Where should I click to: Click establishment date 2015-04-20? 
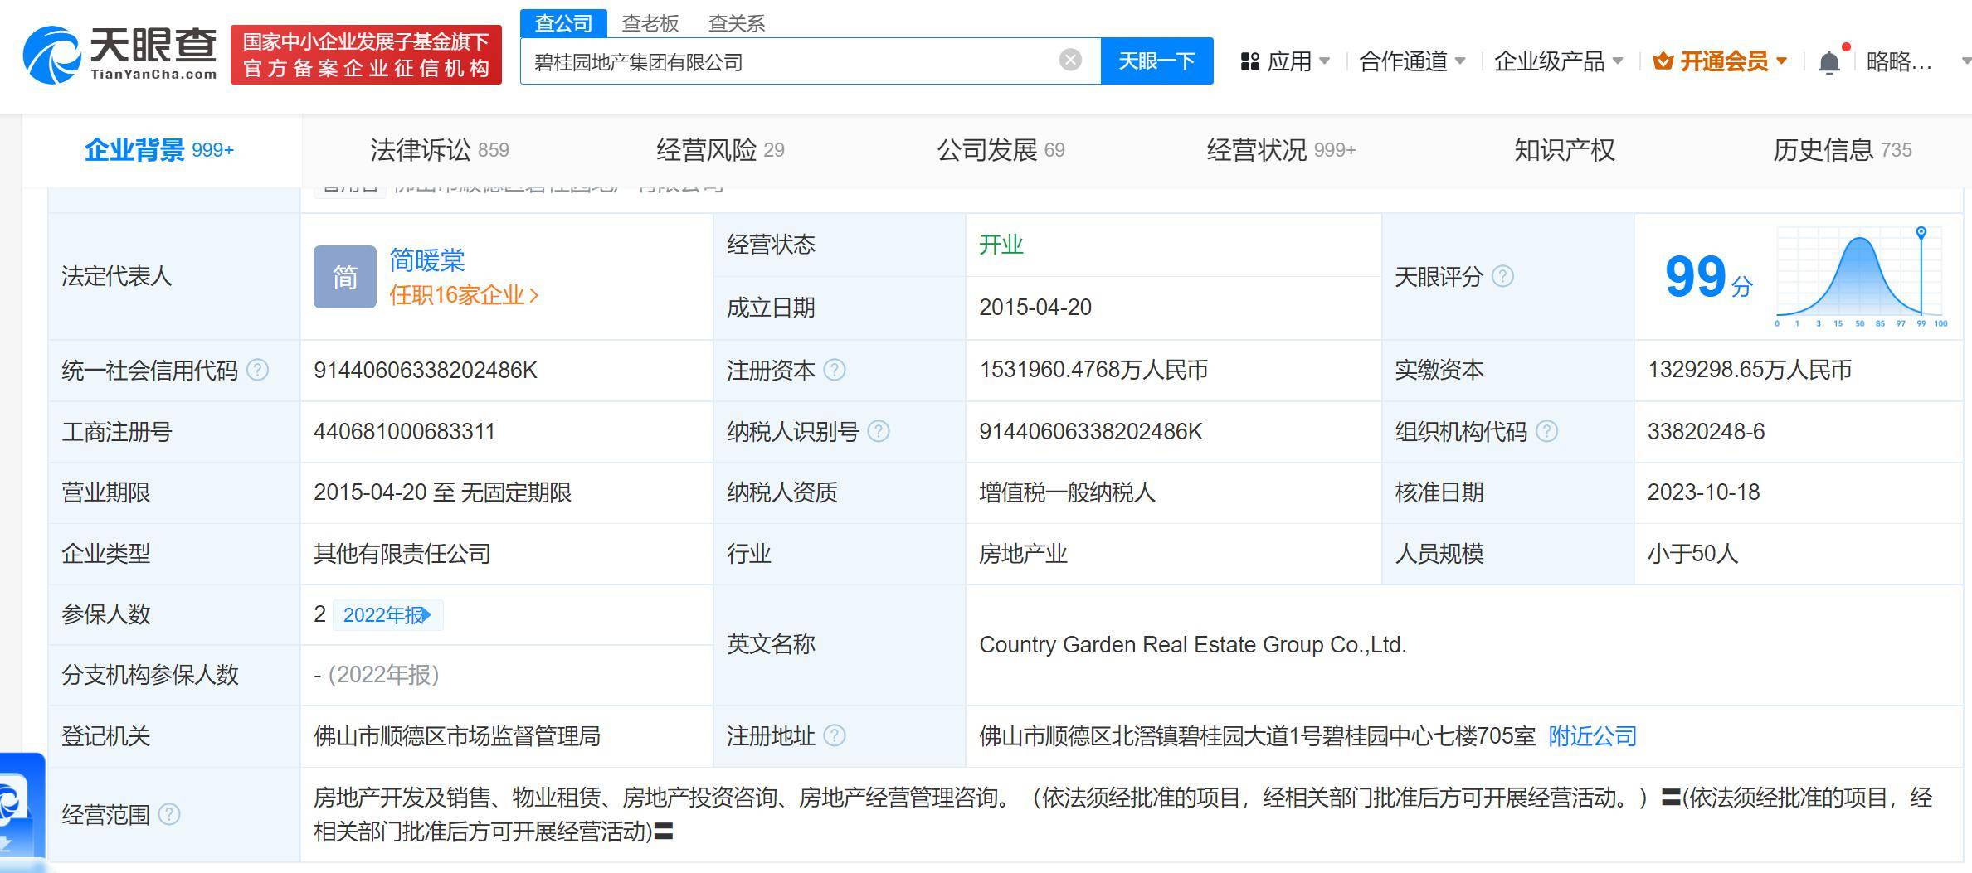1035,308
